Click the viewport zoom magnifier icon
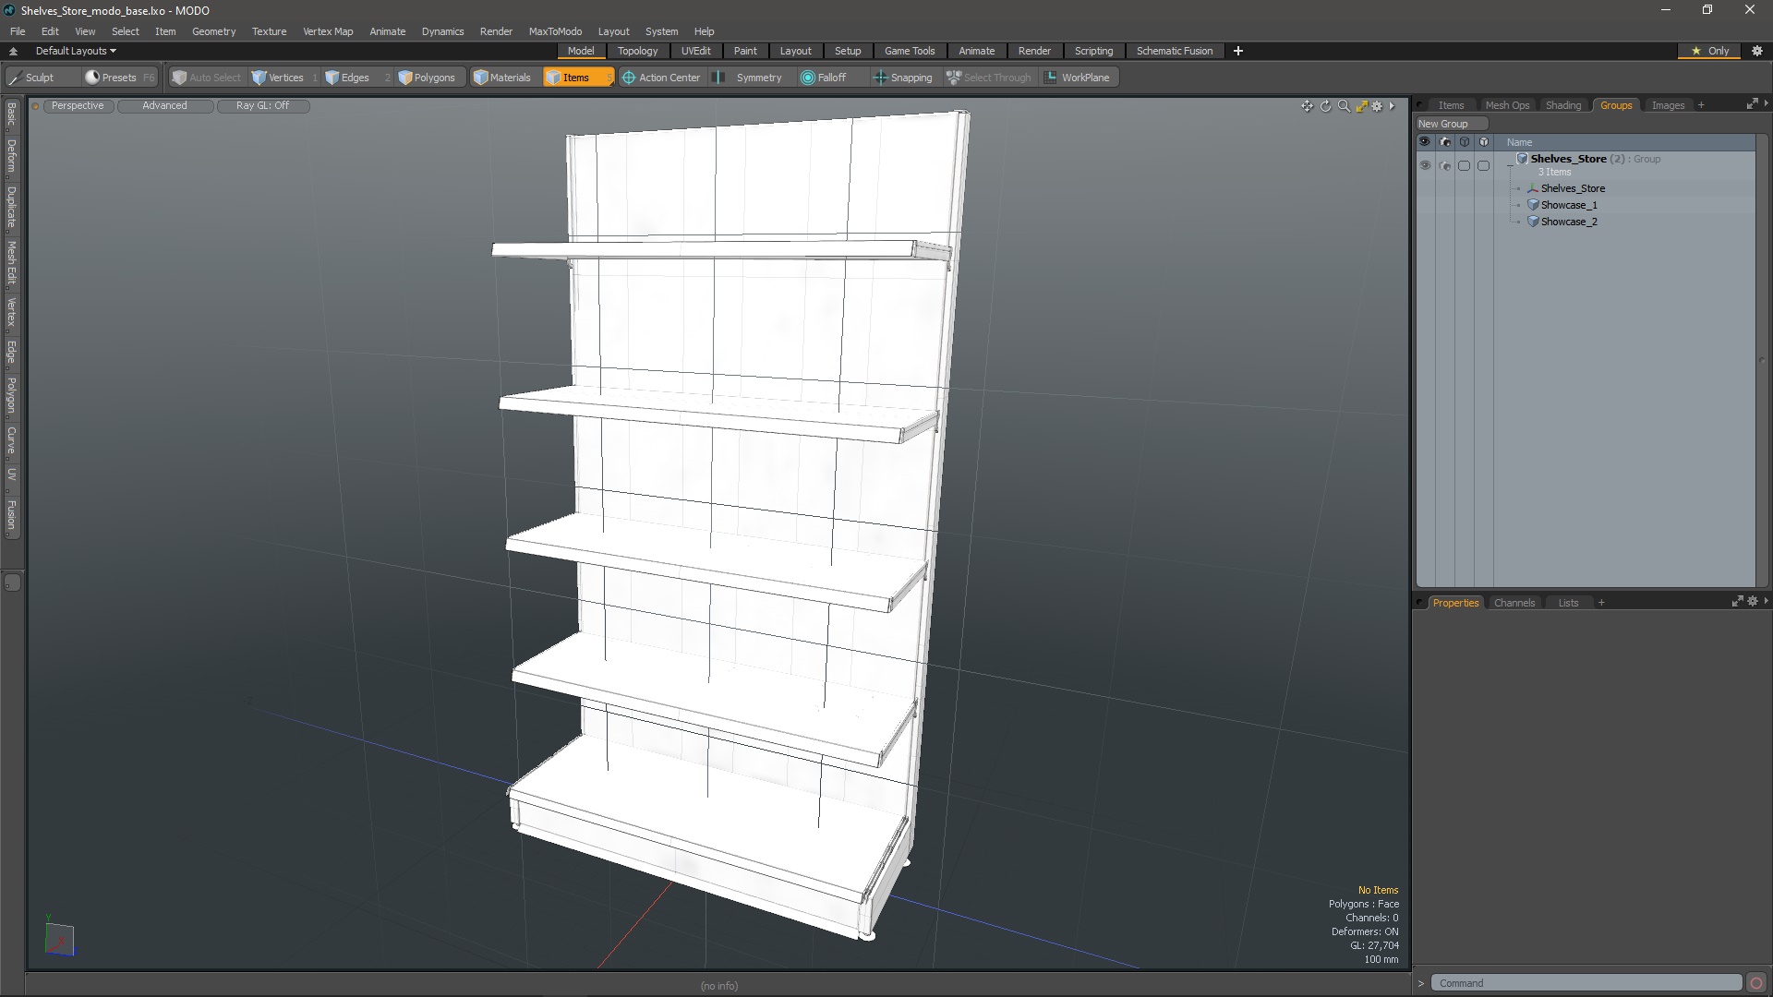The image size is (1773, 997). pos(1344,106)
